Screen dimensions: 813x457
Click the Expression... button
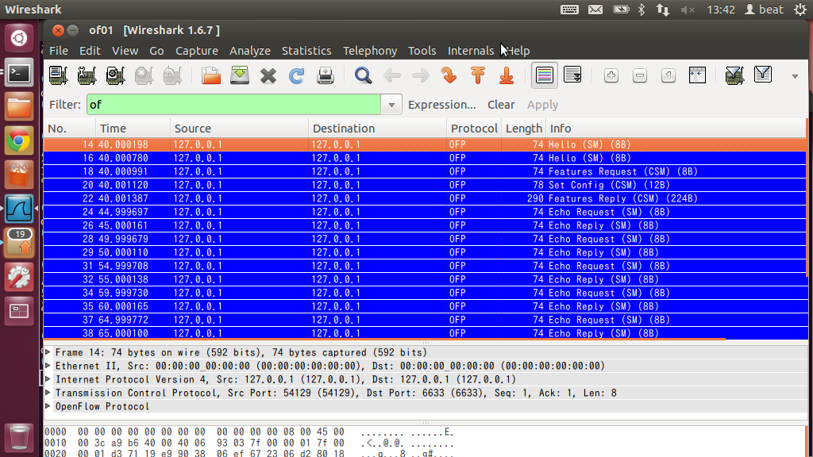point(441,105)
